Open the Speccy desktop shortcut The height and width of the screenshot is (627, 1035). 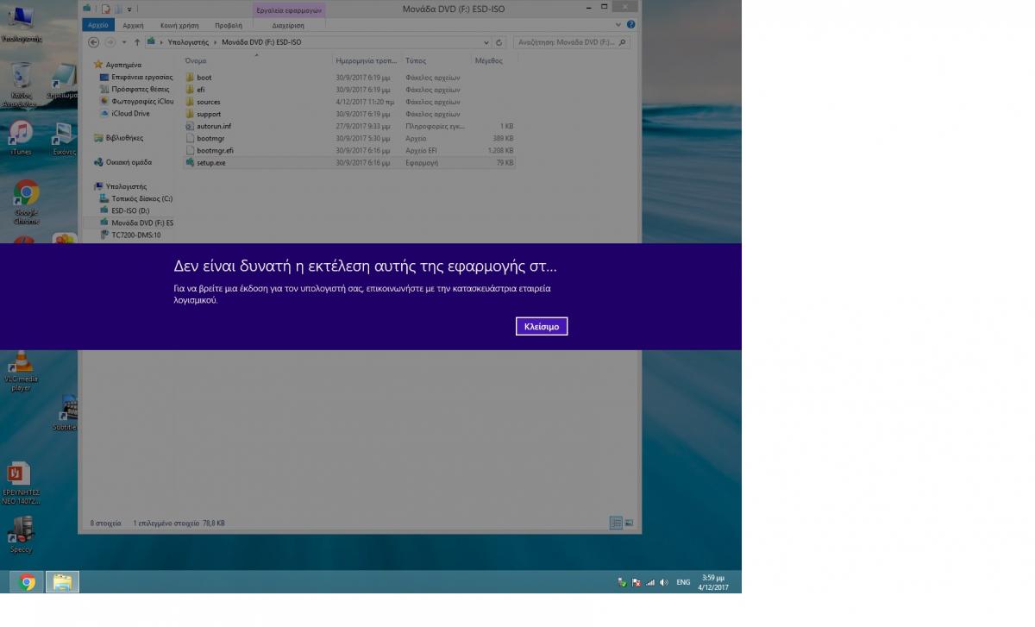21,533
